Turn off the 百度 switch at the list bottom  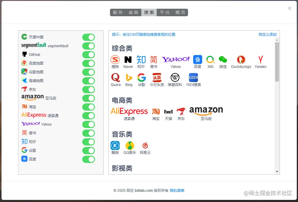click(89, 159)
